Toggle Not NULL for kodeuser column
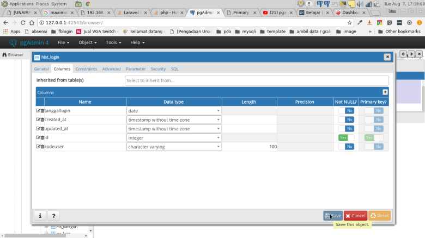This screenshot has height=238, width=425. click(x=346, y=147)
